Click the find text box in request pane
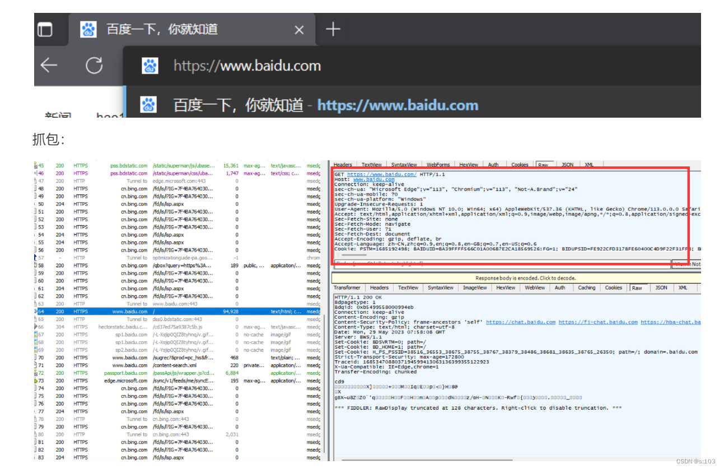724x469 pixels. (501, 263)
